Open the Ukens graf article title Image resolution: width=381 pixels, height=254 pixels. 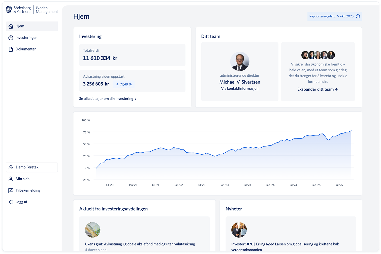140,244
